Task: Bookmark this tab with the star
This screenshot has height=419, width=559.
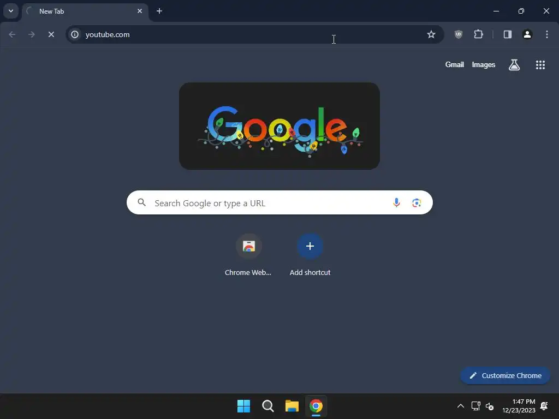Action: point(431,34)
